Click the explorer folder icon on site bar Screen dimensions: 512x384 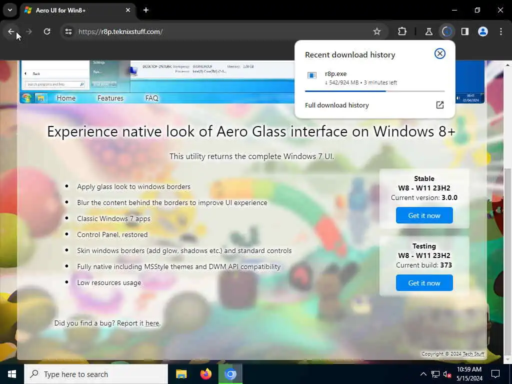(x=41, y=98)
